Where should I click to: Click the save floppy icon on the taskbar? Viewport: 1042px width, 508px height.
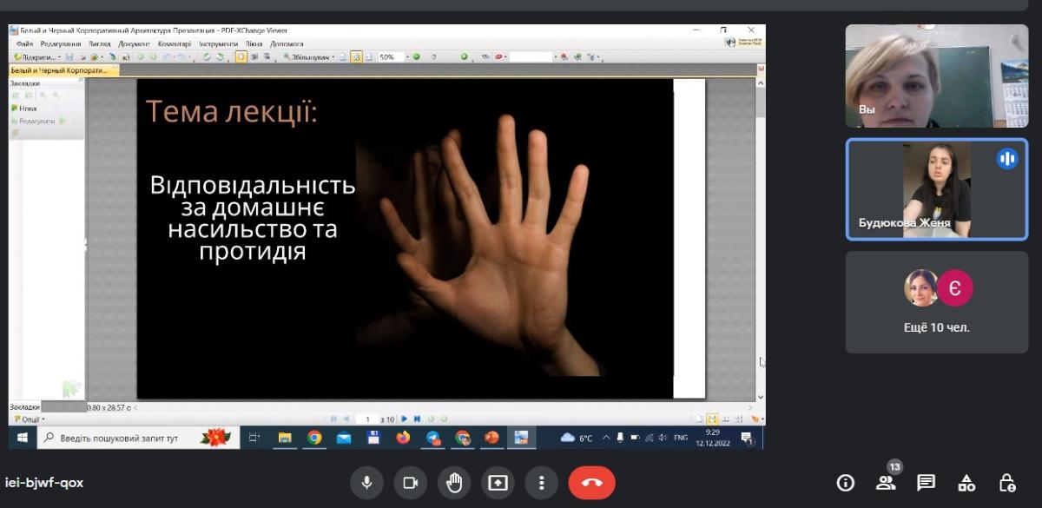click(x=373, y=438)
